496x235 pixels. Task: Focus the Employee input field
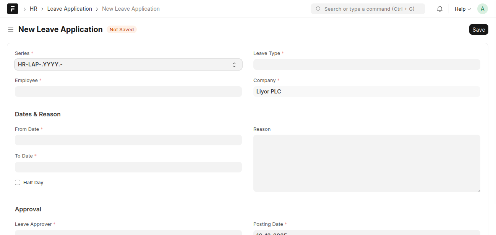pyautogui.click(x=128, y=91)
